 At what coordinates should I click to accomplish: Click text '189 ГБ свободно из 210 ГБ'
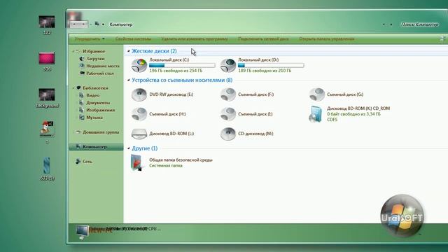[265, 71]
